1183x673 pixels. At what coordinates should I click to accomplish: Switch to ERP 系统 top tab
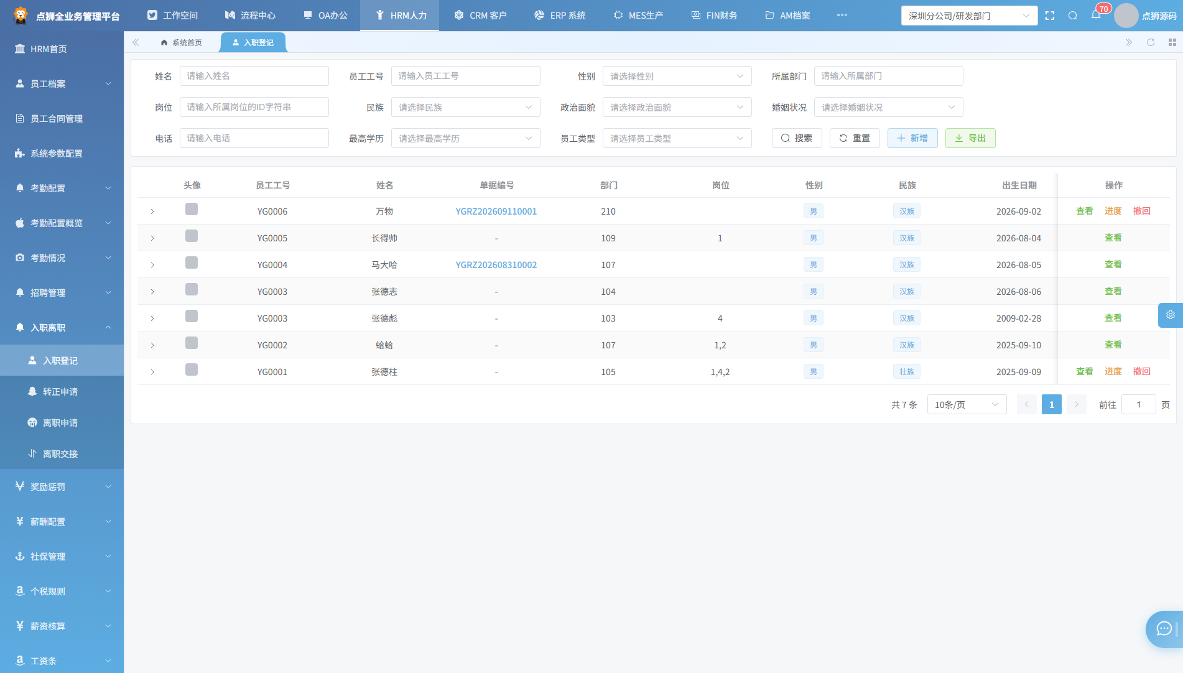point(560,16)
